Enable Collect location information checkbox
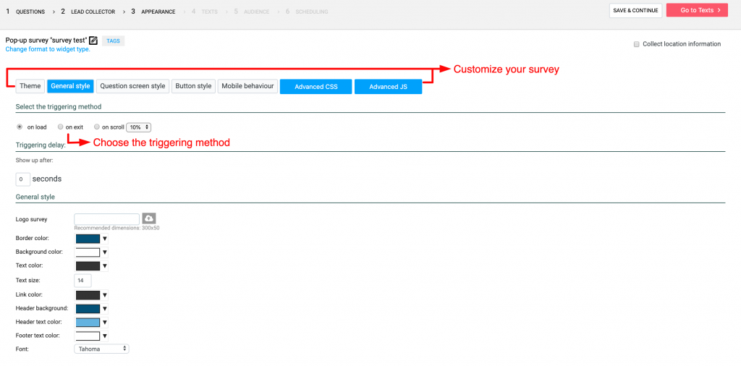 click(x=636, y=44)
